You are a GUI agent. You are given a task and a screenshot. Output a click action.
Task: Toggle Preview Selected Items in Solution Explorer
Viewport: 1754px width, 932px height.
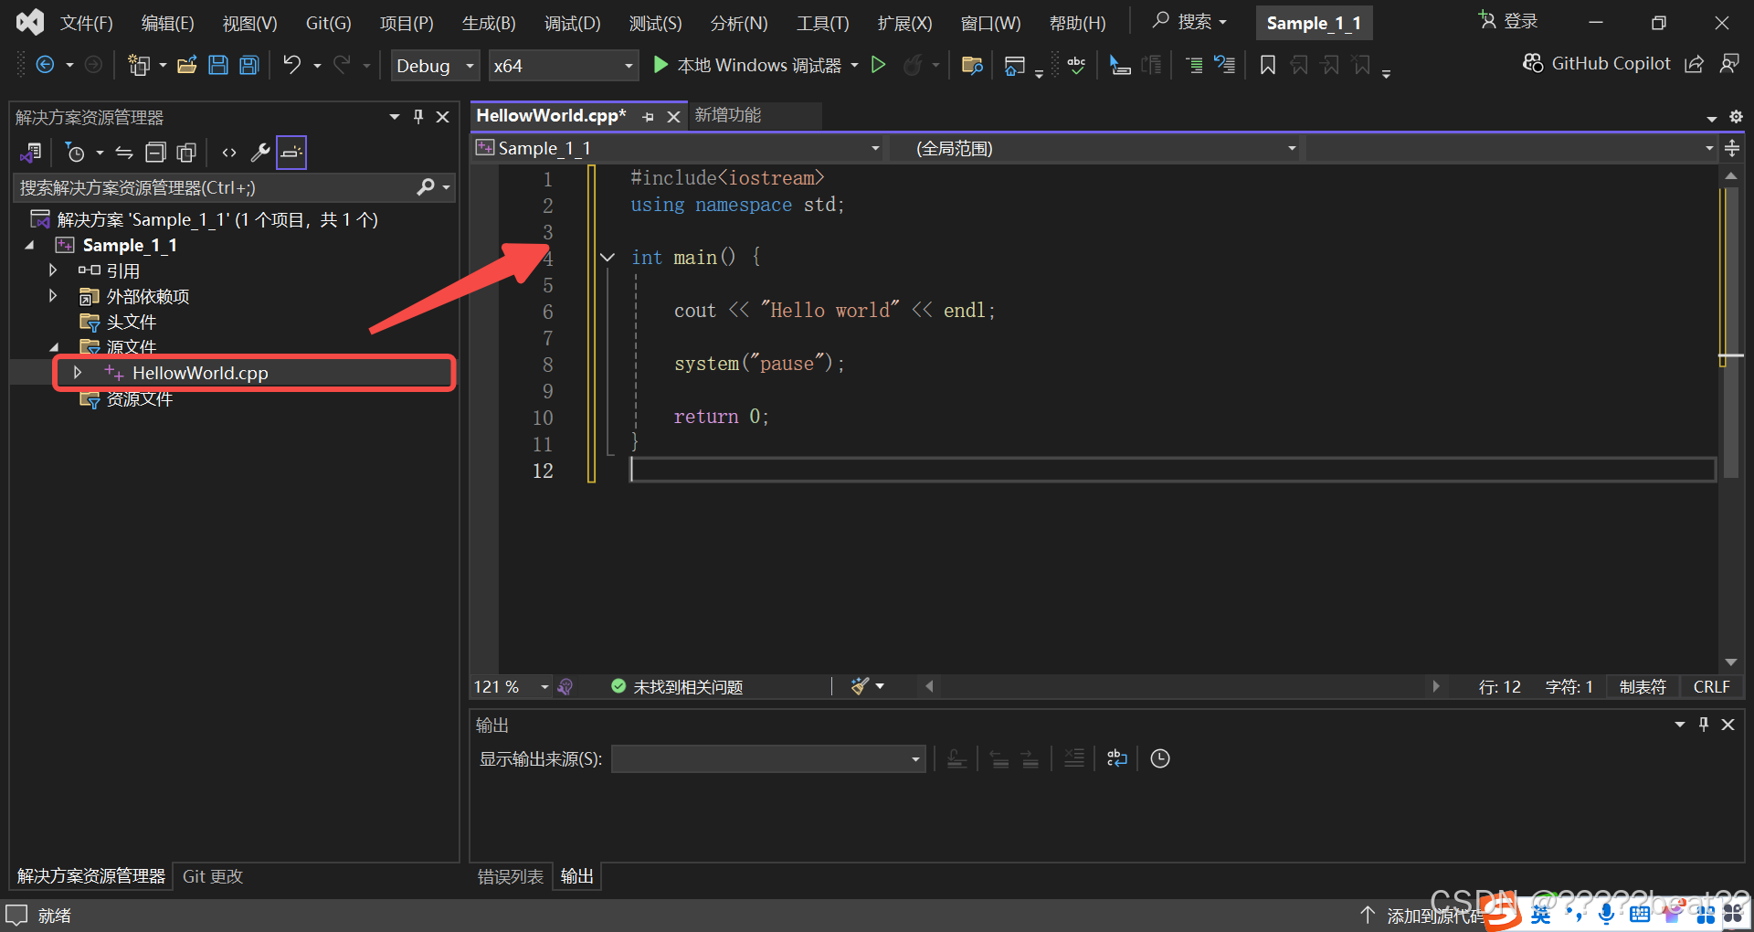[x=291, y=153]
